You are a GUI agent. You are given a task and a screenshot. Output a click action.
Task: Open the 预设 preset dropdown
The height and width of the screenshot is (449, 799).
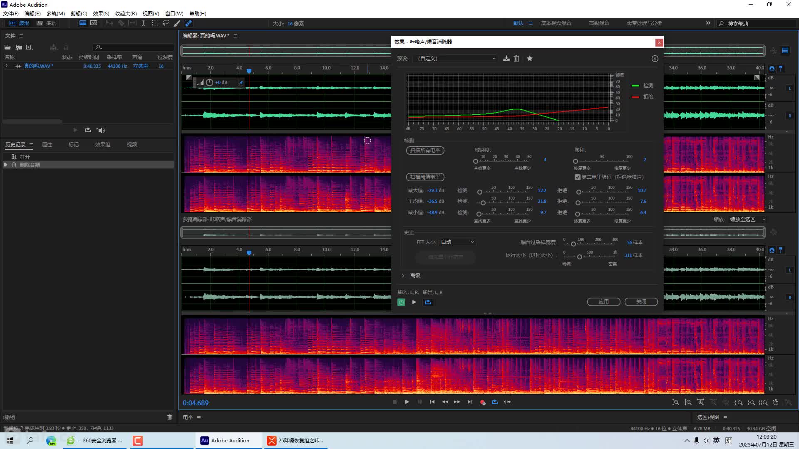(x=457, y=59)
